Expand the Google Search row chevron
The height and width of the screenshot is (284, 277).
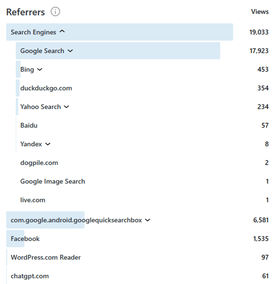click(70, 51)
